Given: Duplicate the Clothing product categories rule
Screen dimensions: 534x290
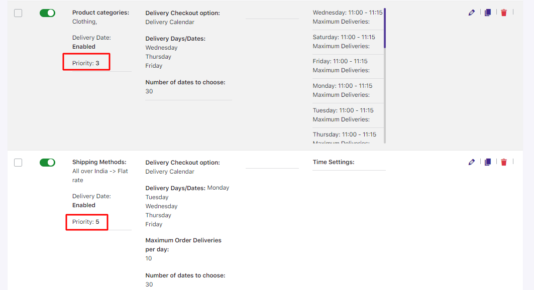Looking at the screenshot, I should [x=488, y=13].
